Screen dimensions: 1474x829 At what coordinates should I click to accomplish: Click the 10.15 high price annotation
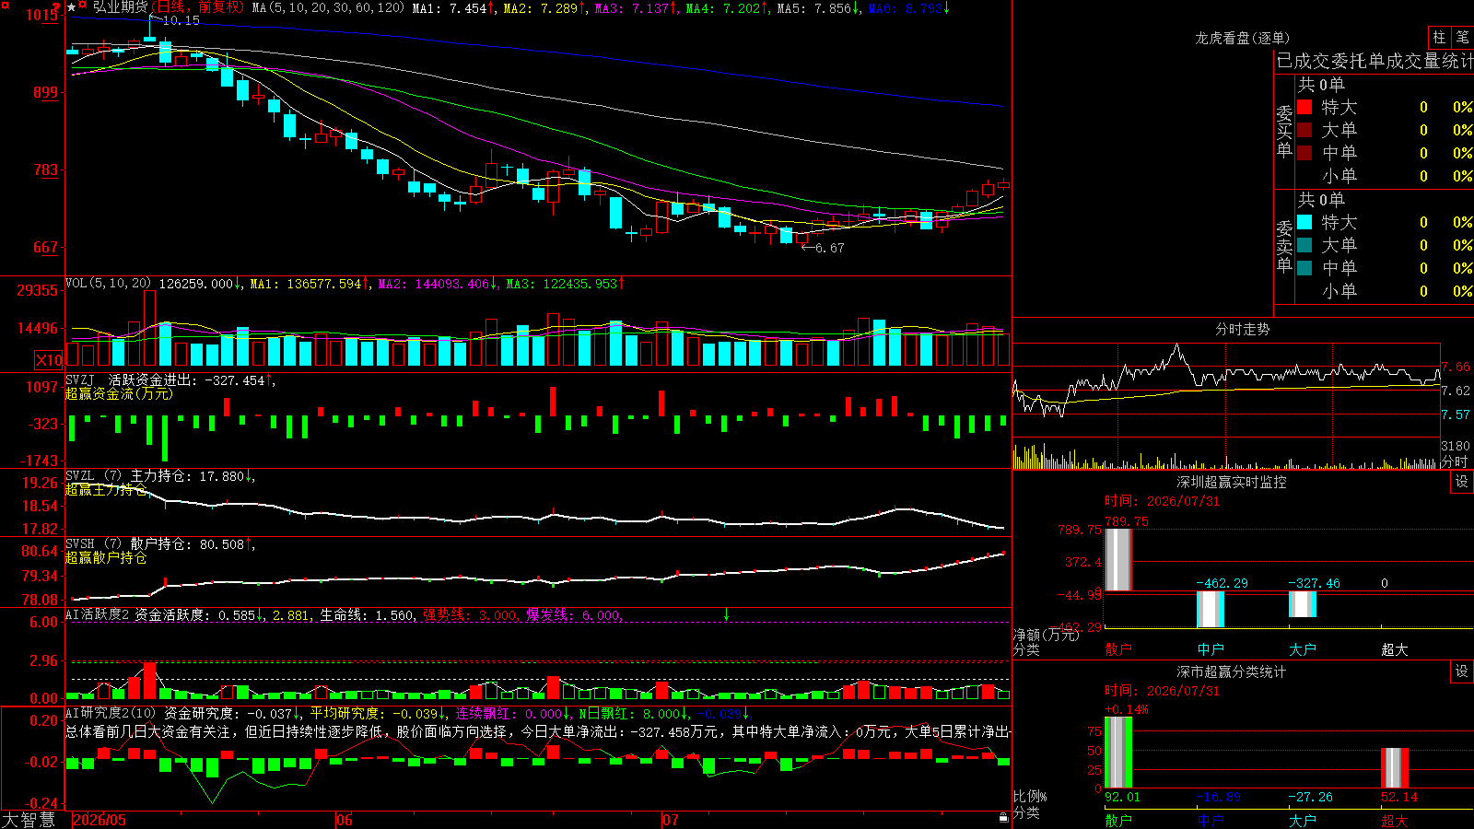181,20
